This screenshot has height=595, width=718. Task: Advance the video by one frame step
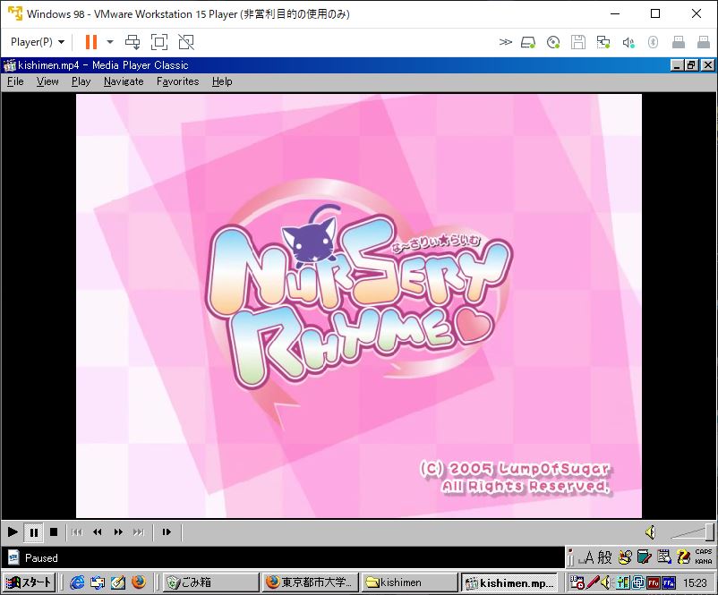click(167, 531)
